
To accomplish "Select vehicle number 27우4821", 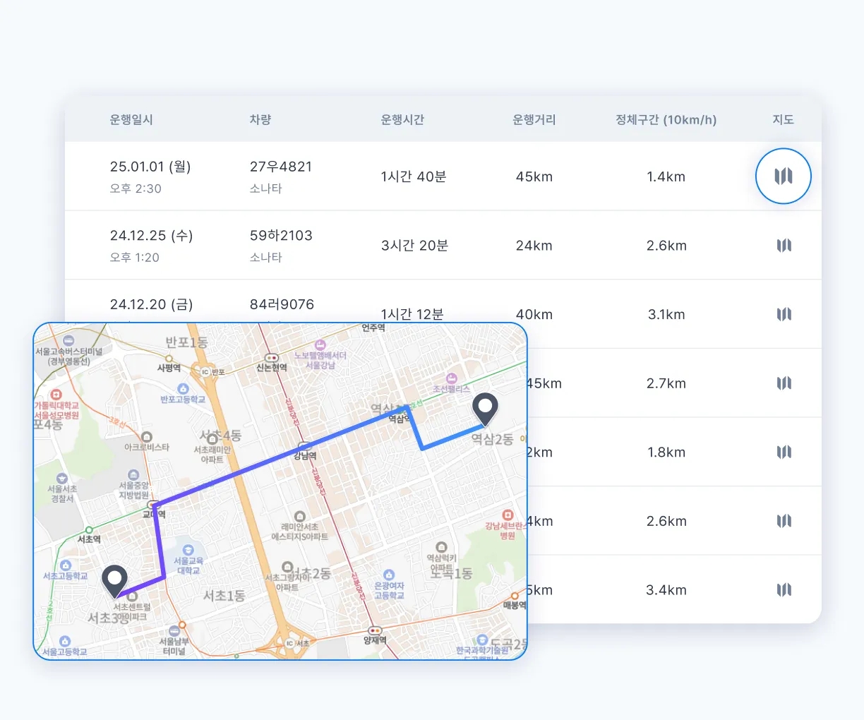I will click(281, 167).
